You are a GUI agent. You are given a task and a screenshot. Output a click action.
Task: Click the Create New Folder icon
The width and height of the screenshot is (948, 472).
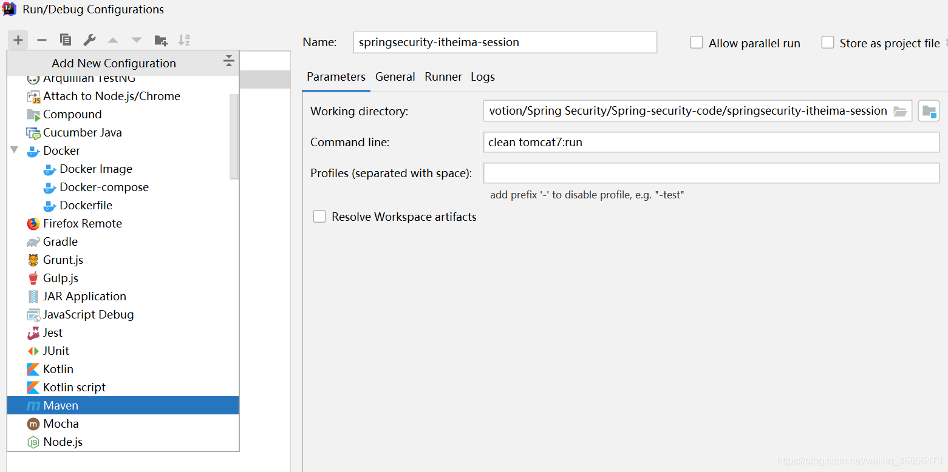pos(161,40)
